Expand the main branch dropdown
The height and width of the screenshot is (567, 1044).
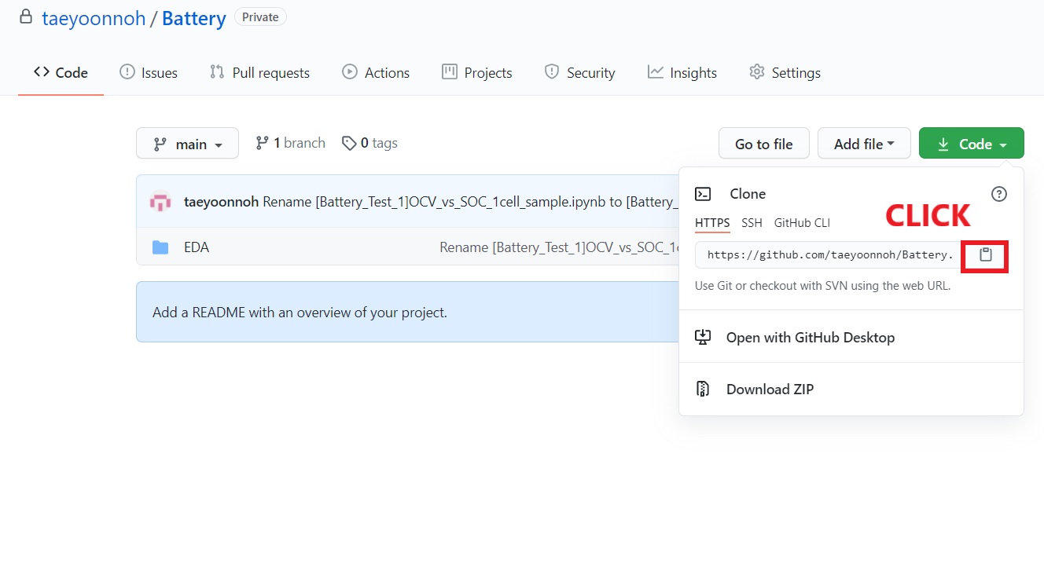(x=187, y=144)
